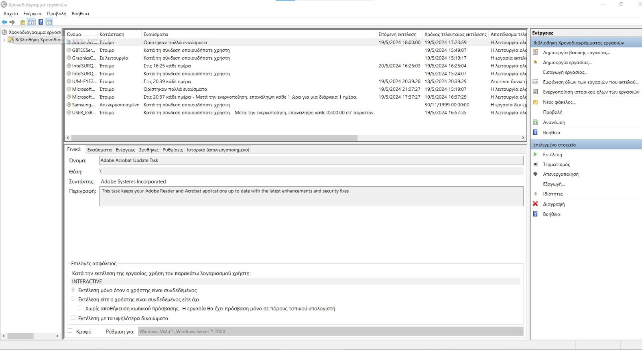The height and width of the screenshot is (350, 642).
Task: Toggle the action pane toolbar icon
Action: (49, 22)
